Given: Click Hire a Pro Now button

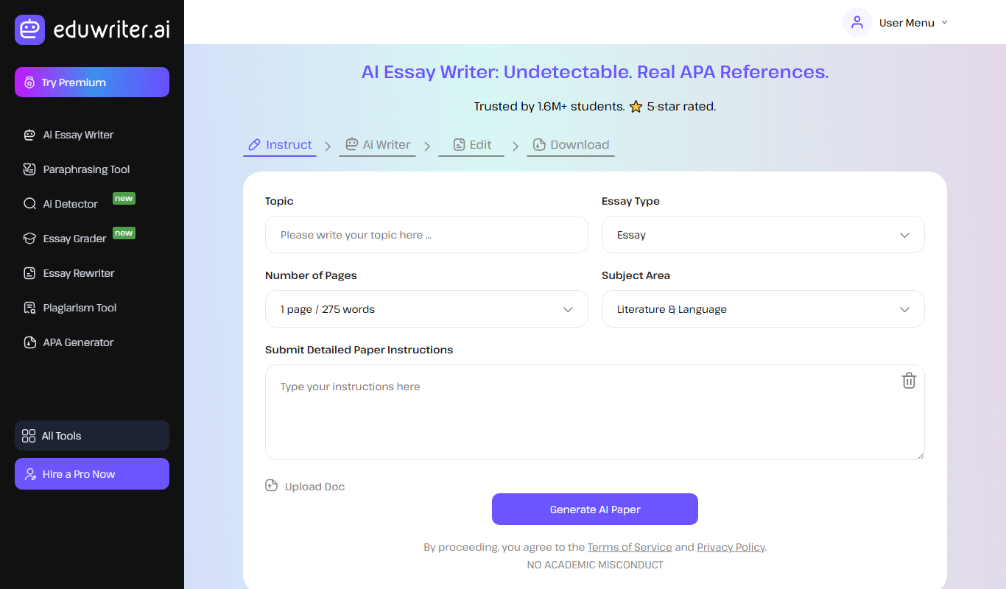Looking at the screenshot, I should [x=92, y=474].
